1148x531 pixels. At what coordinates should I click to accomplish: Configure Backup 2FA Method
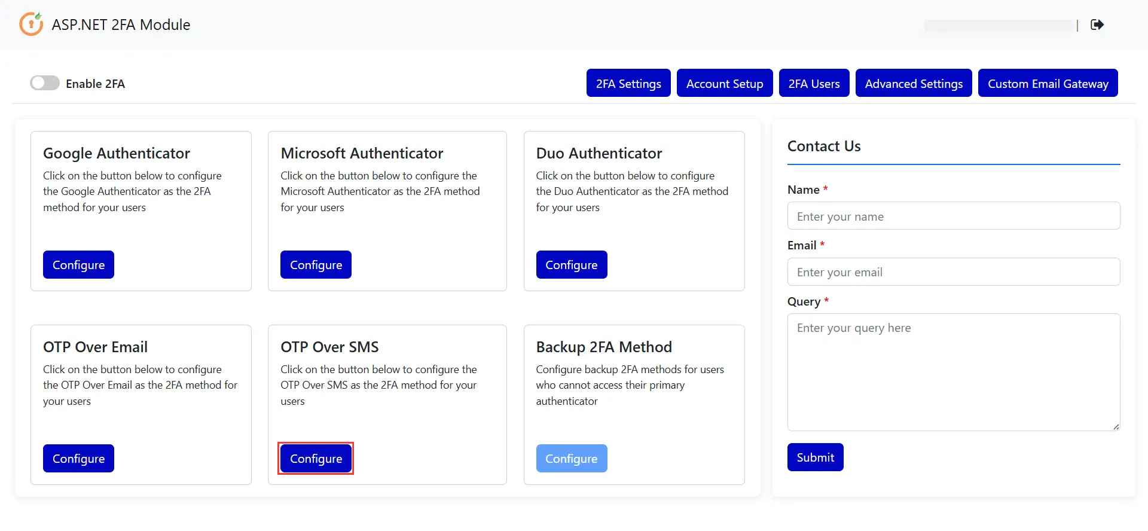point(572,459)
